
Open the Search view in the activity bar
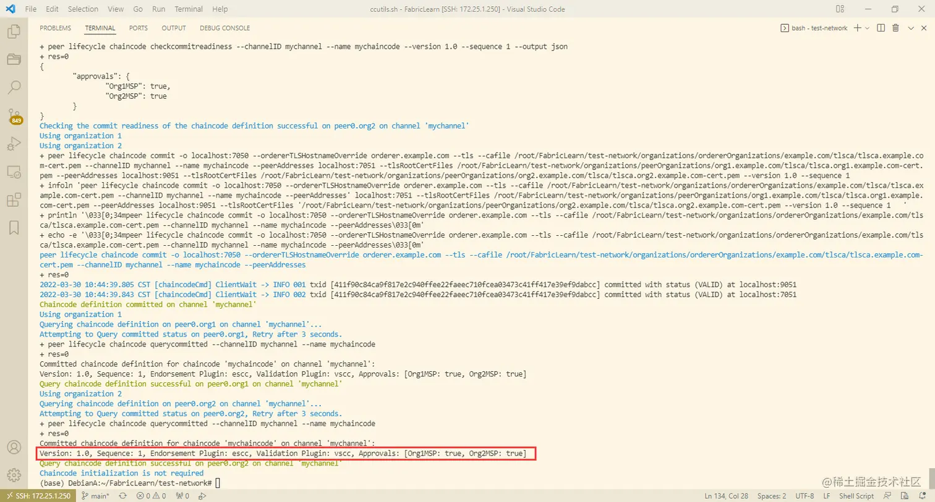pos(14,88)
